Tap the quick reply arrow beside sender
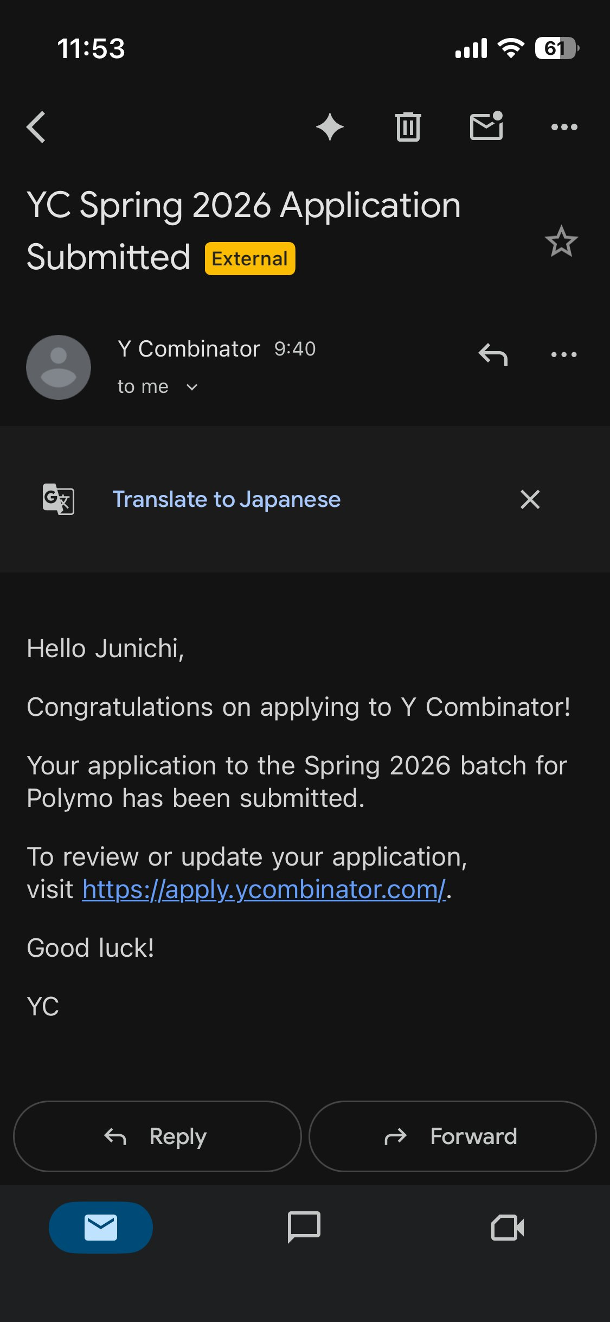610x1322 pixels. (x=493, y=355)
